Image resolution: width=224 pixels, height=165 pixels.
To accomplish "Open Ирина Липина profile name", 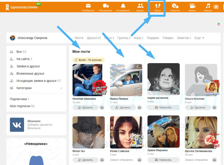I will [119, 99].
